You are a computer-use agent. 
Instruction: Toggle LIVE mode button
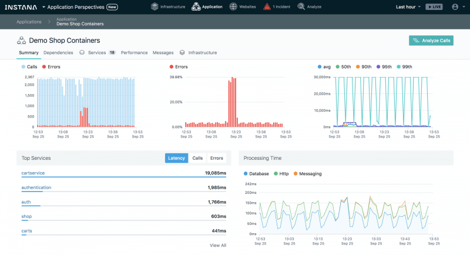click(434, 7)
